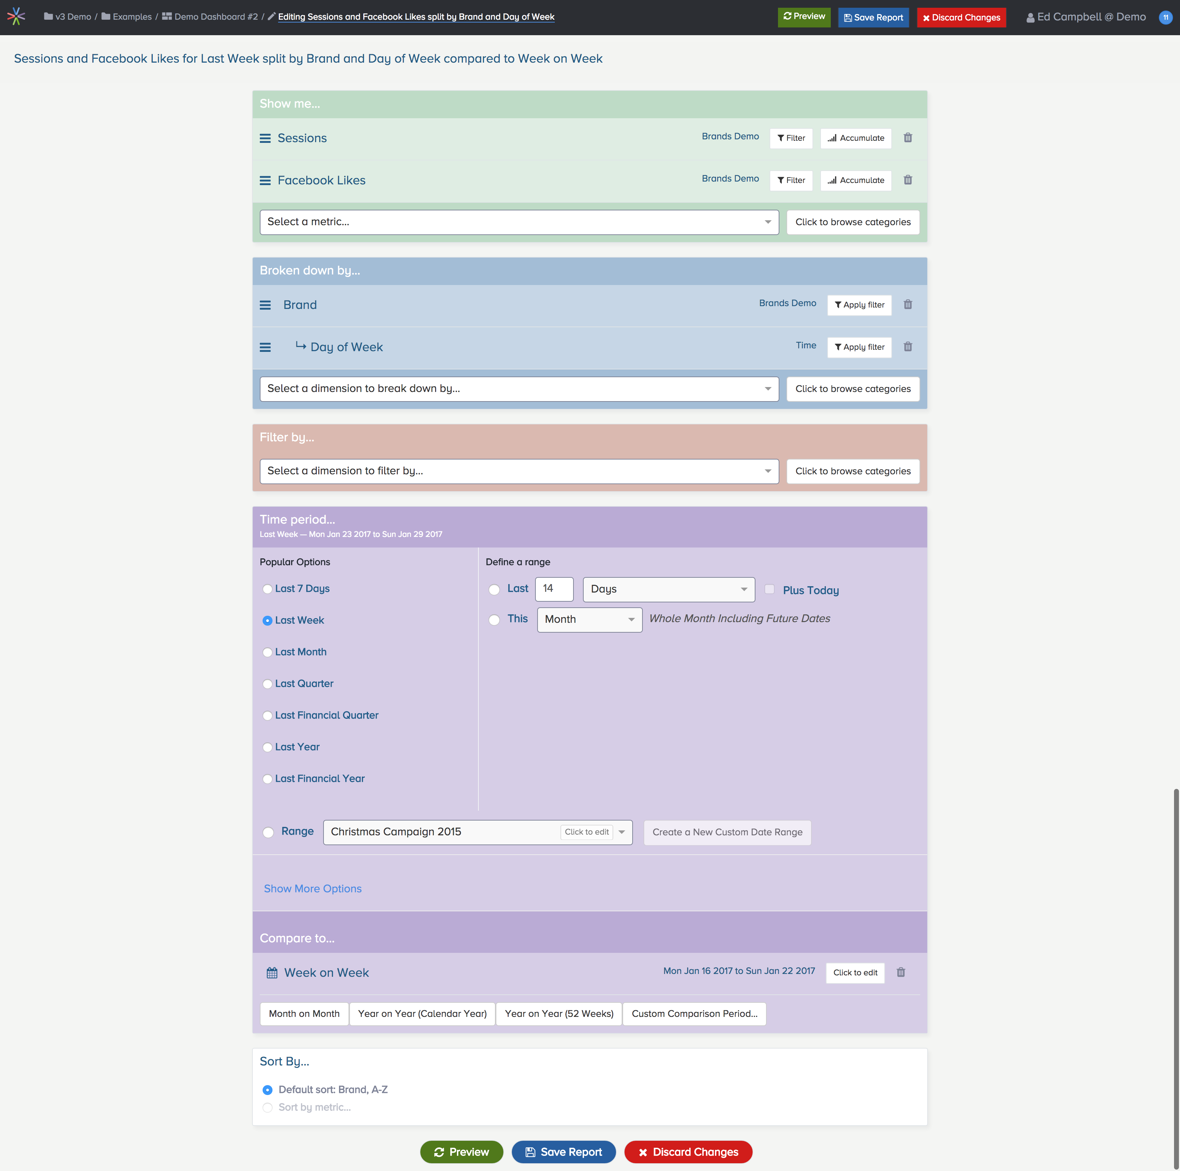Delete Week on Week comparison trash icon

pyautogui.click(x=900, y=972)
